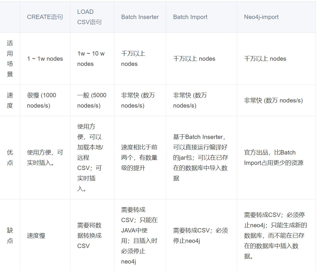The width and height of the screenshot is (317, 271).
Task: Click the '需要将数据转换成CSV' cell
Action: (92, 235)
